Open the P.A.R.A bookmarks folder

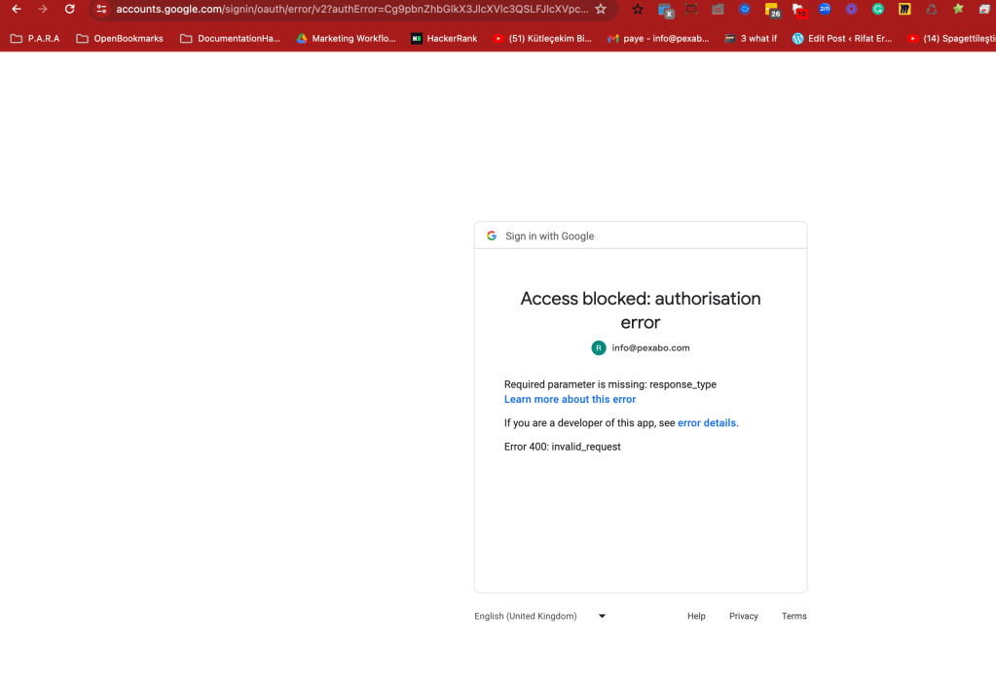35,38
